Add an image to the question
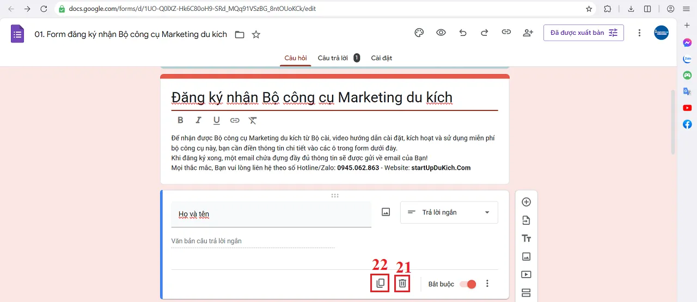Viewport: 697px width, 302px height. click(386, 212)
